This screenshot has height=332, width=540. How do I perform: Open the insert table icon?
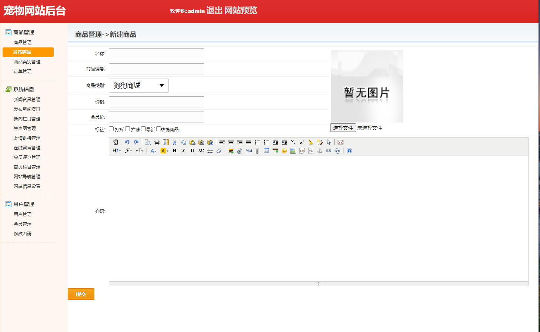[266, 150]
